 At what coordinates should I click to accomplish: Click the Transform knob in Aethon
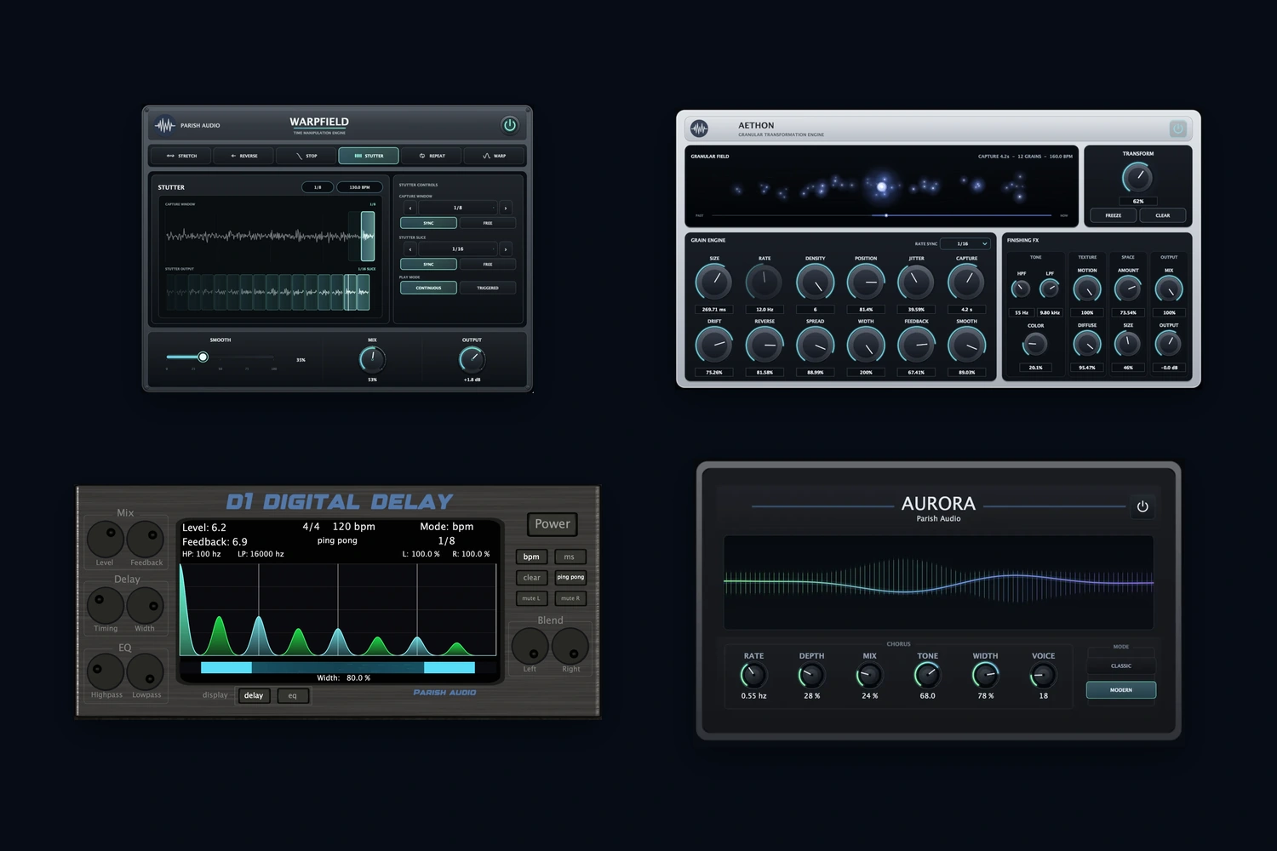1137,177
